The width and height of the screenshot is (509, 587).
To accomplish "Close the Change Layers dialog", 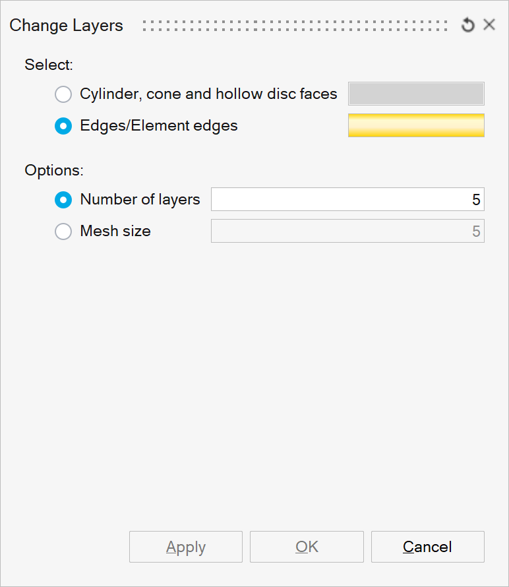I will [489, 25].
